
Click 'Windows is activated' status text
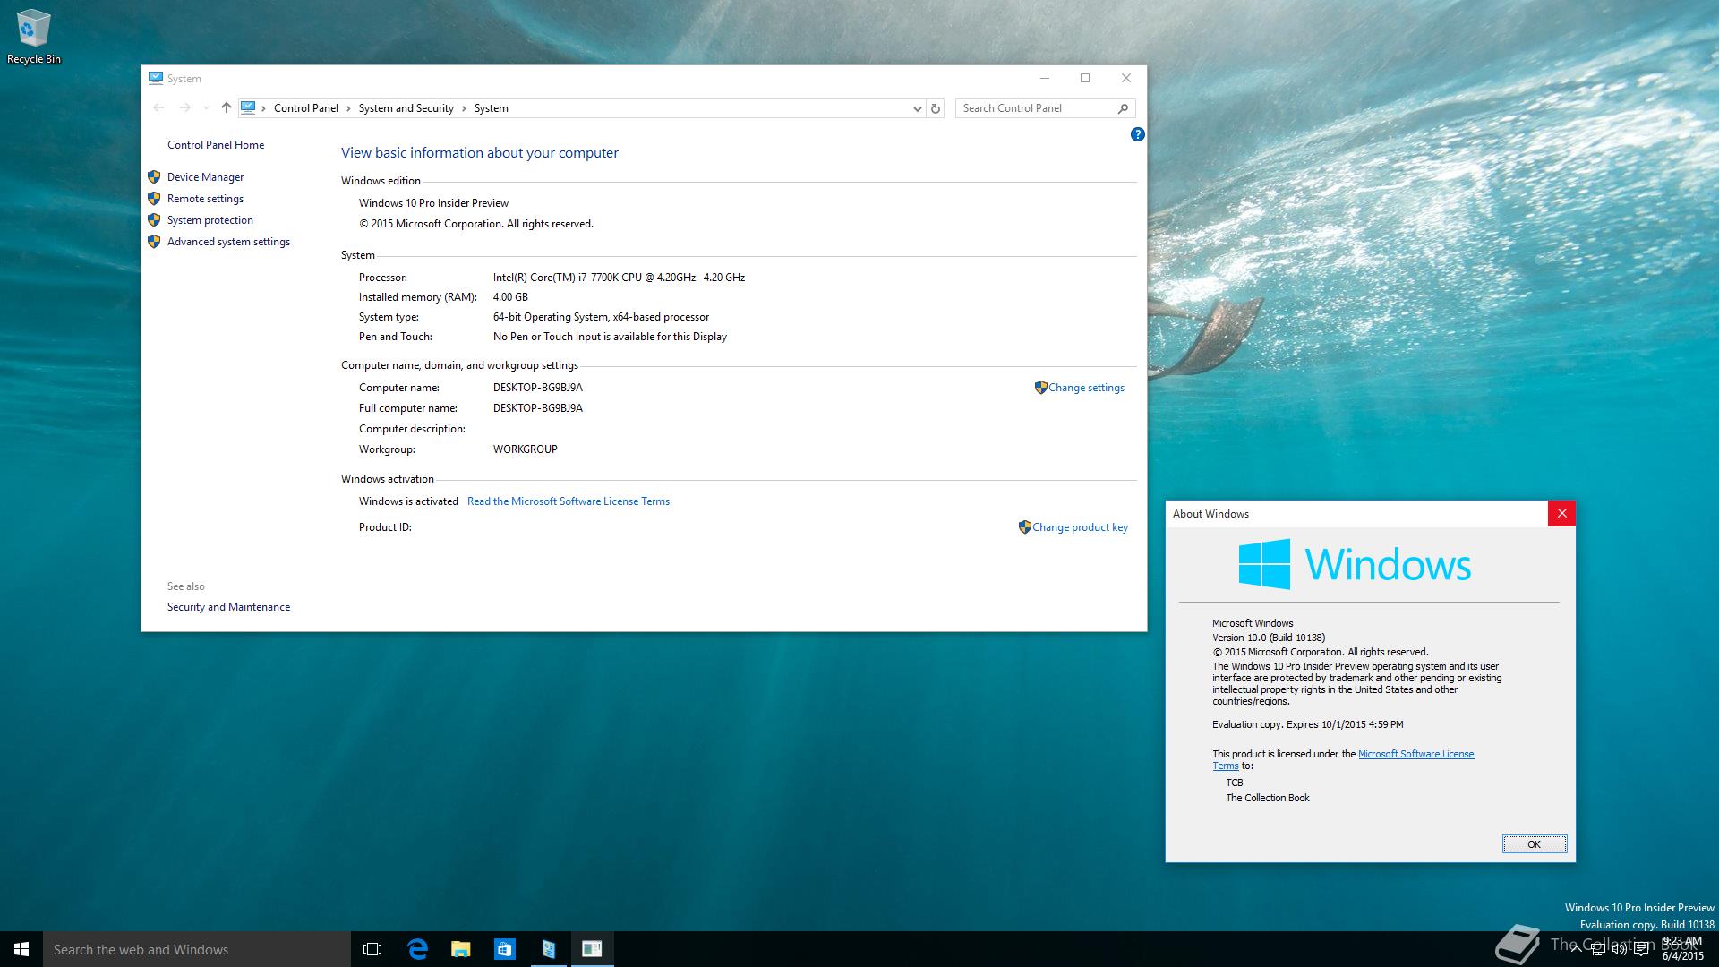408,501
